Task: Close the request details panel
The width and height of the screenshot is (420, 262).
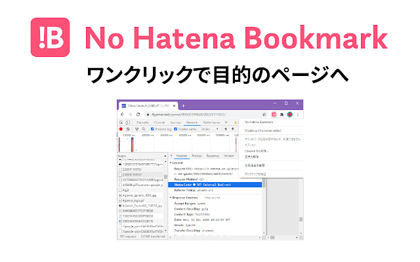Action: point(172,156)
